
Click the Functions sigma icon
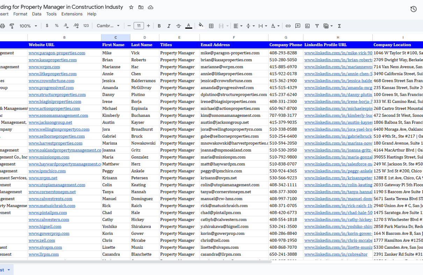[x=339, y=26]
